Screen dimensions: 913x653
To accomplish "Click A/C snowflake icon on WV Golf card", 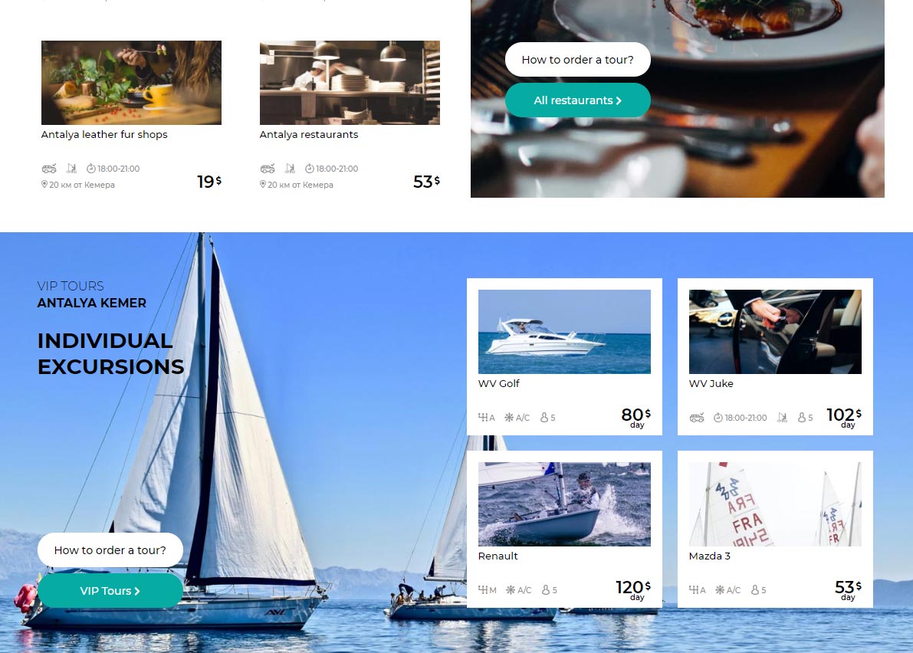I will [509, 417].
